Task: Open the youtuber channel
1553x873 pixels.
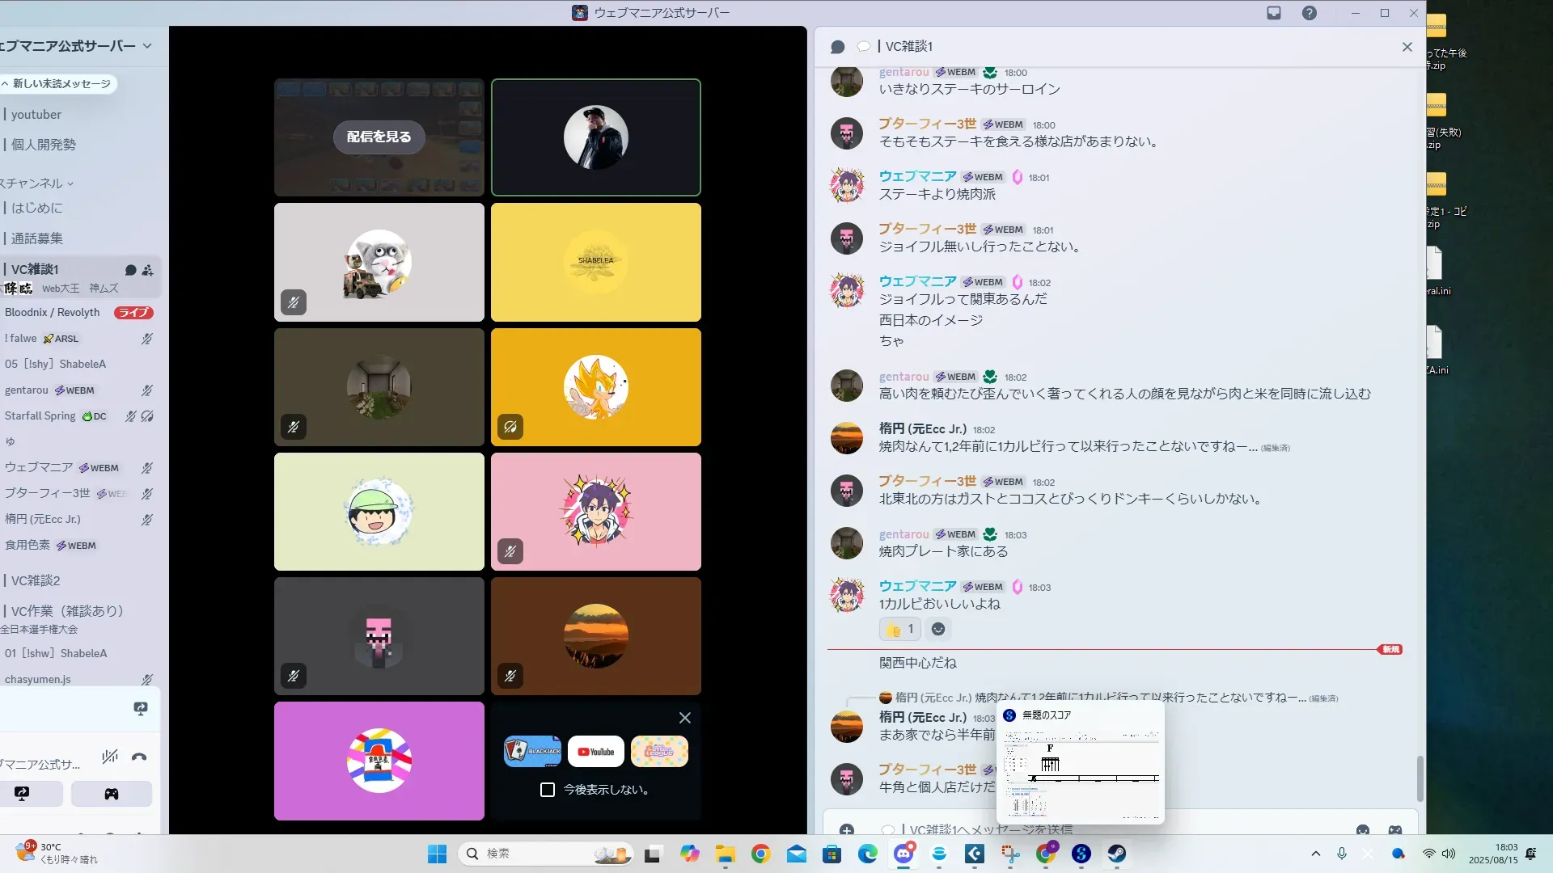Action: coord(36,115)
